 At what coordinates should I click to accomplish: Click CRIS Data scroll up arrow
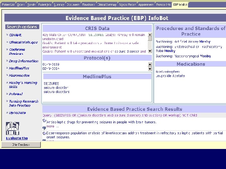[x=150, y=35]
